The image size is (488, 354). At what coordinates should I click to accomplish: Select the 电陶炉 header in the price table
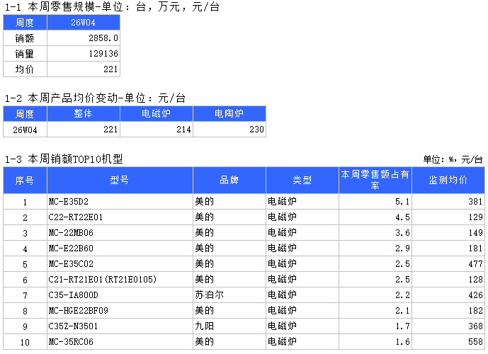(229, 113)
